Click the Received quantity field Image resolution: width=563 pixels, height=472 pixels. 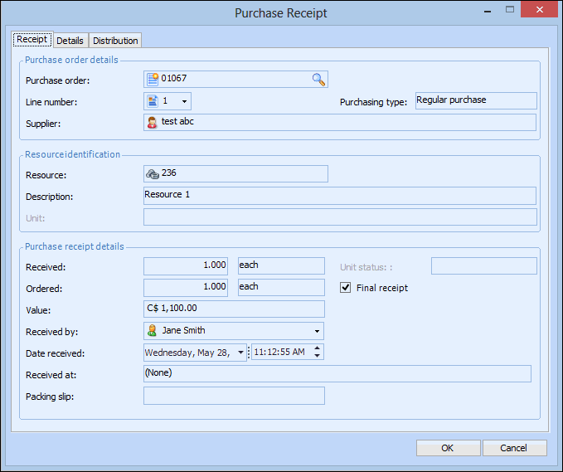click(186, 265)
